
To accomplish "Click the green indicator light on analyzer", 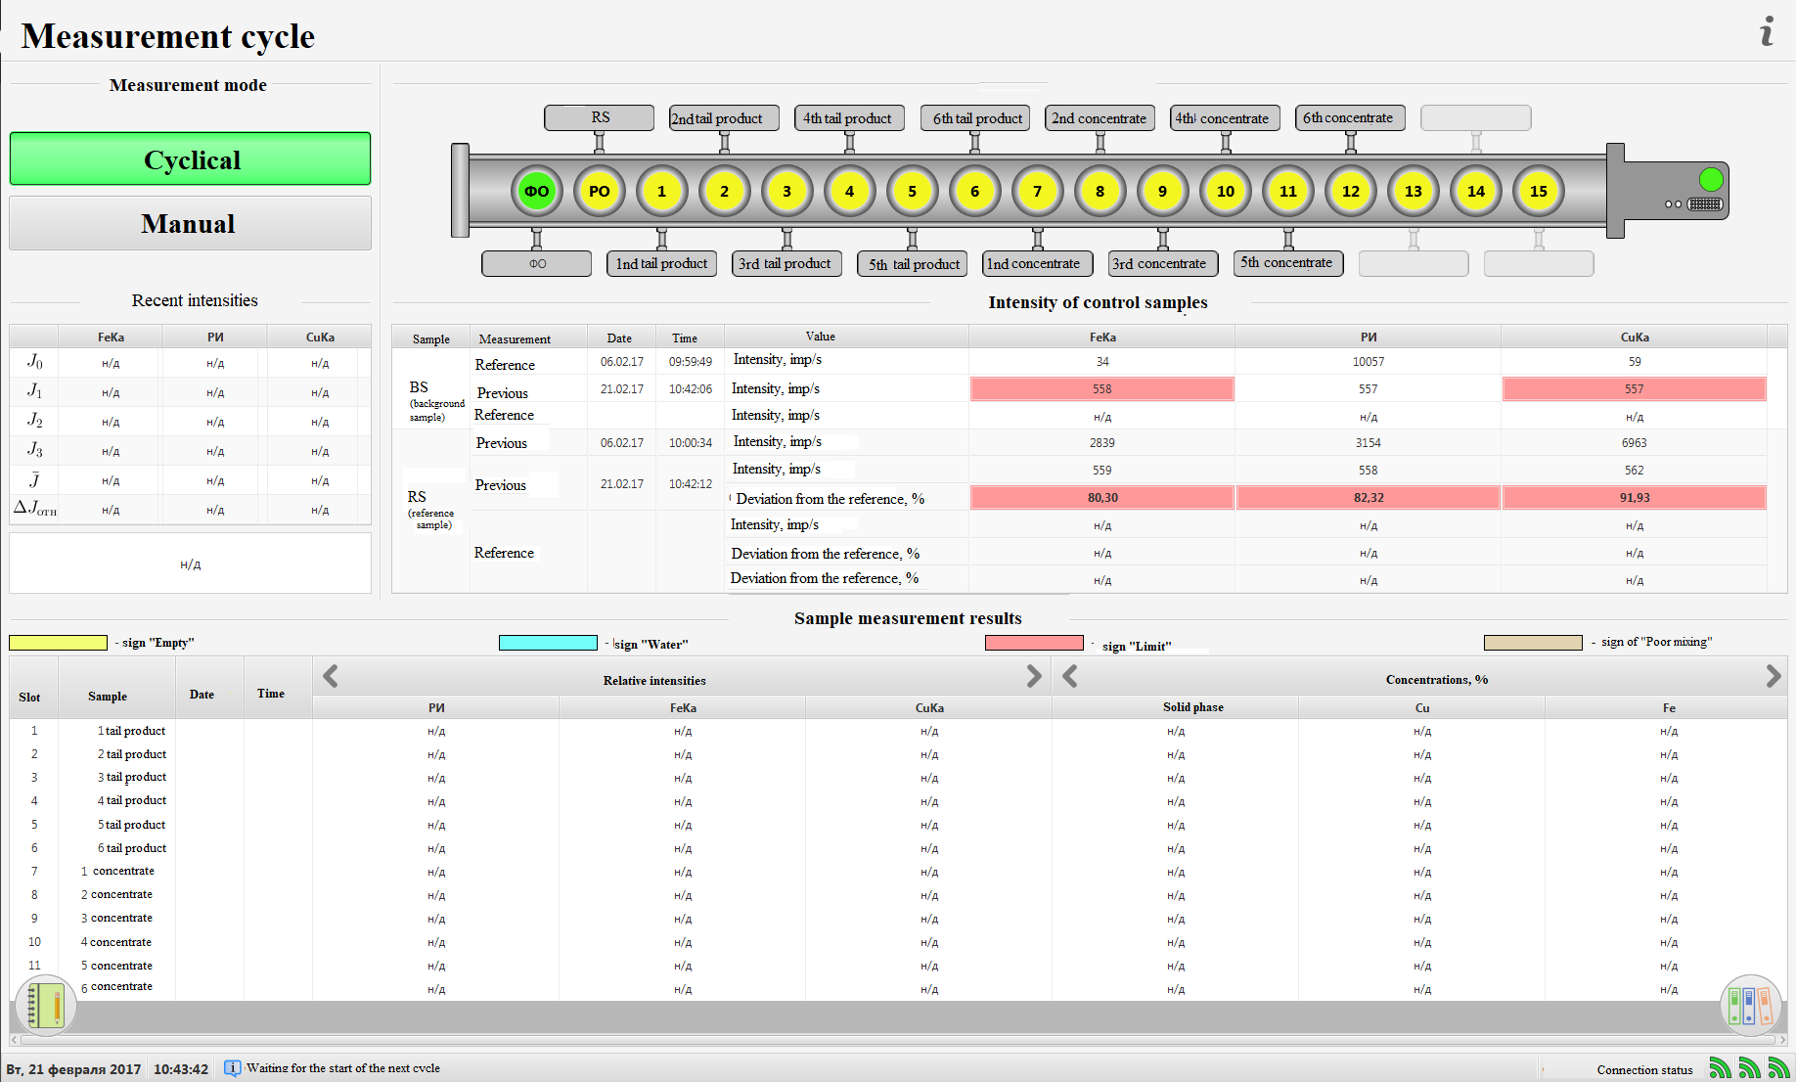I will (x=1711, y=179).
